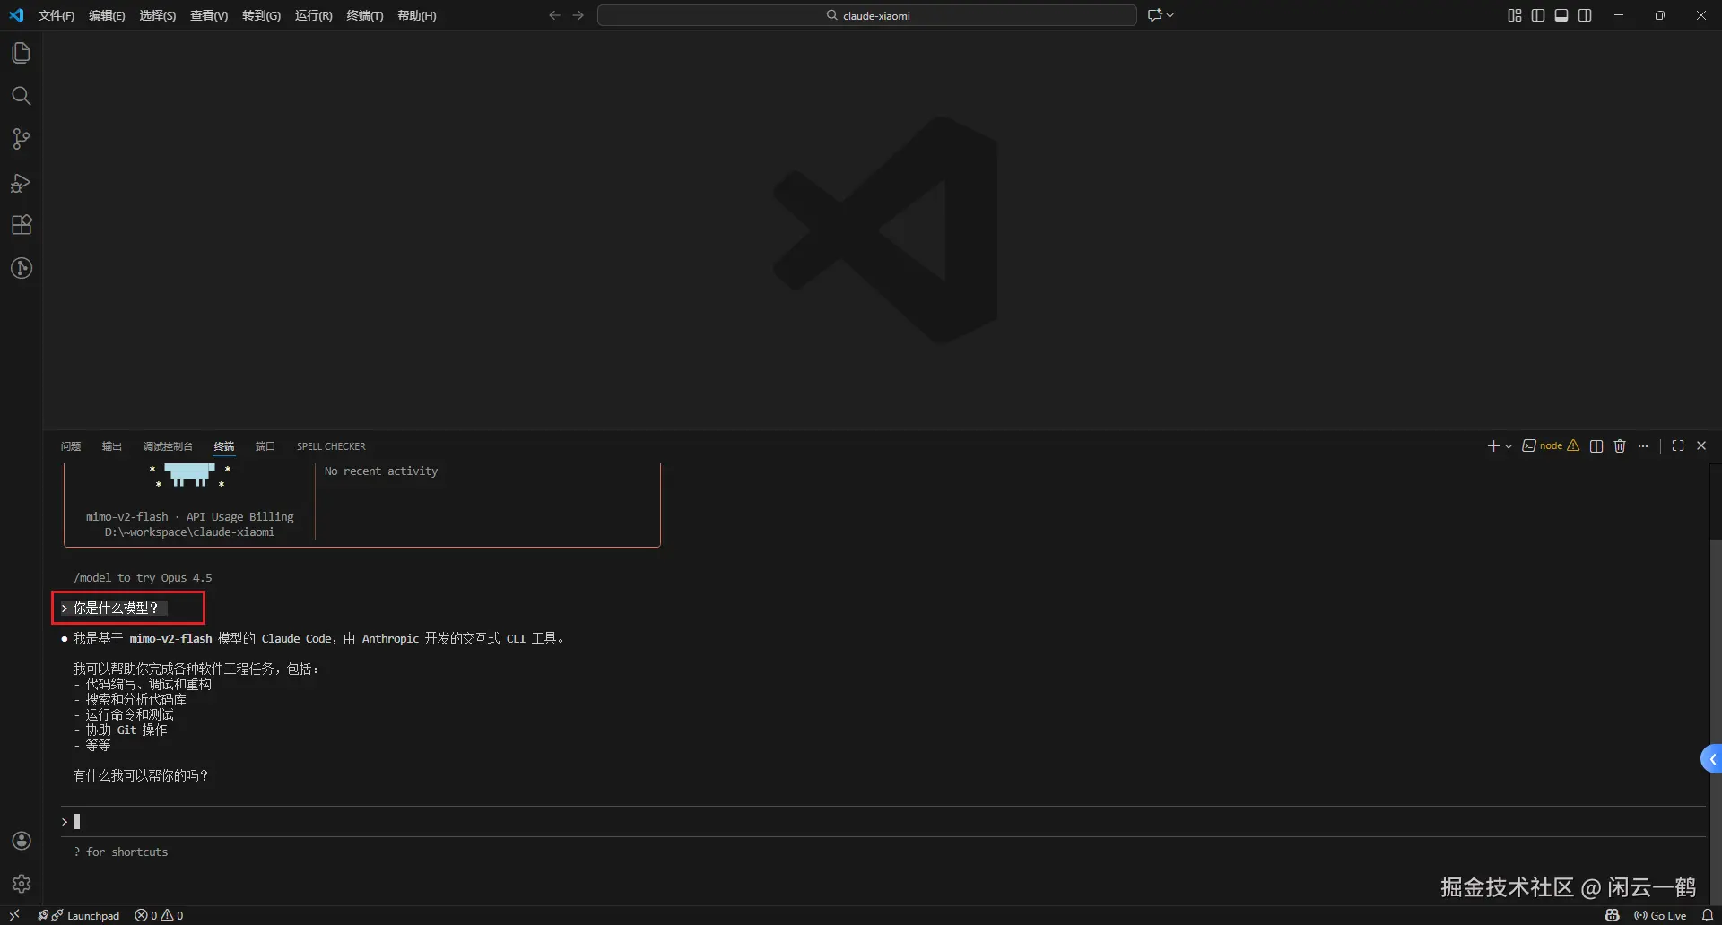Image resolution: width=1722 pixels, height=925 pixels.
Task: Expand the new terminal profile dropdown
Action: click(x=1509, y=446)
